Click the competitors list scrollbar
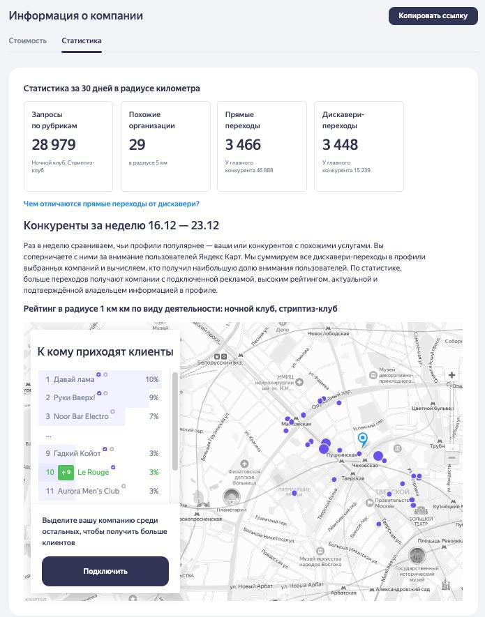 (175, 420)
